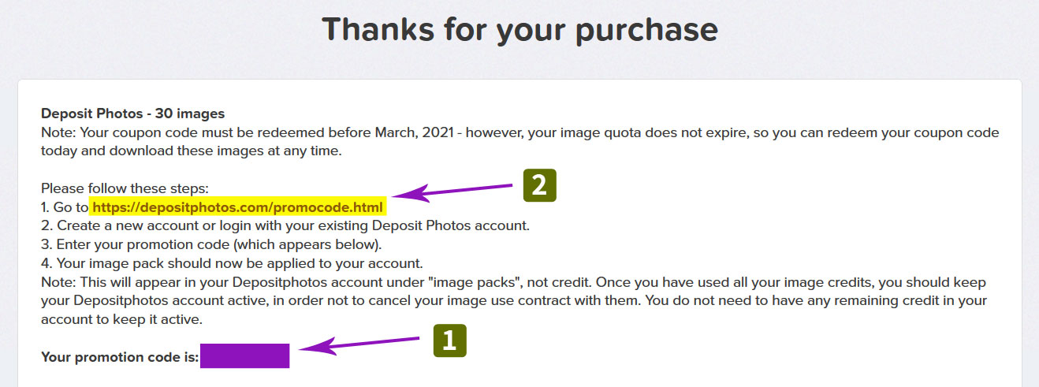Click the "Your promotion code is:" label
The width and height of the screenshot is (1039, 387).
[119, 357]
